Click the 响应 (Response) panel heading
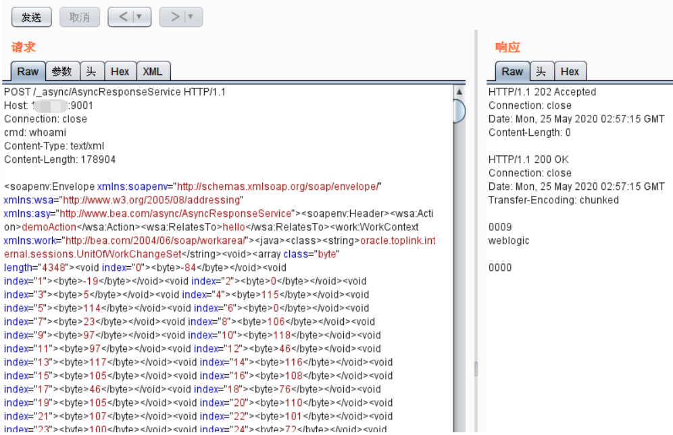This screenshot has height=435, width=673. tap(507, 47)
